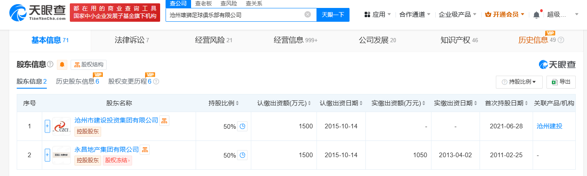This screenshot has width=587, height=176.
Task: Open 沧州市建设投资集团有限公司 company link
Action: coord(116,120)
